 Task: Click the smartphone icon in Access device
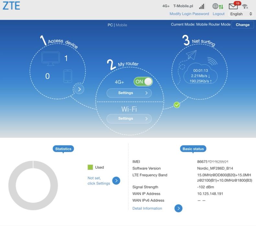68,76
